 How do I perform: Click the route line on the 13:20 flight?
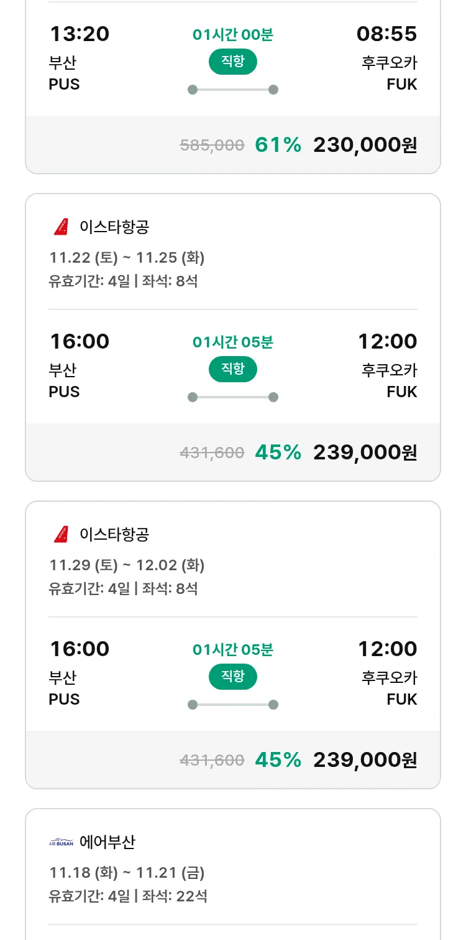coord(232,90)
